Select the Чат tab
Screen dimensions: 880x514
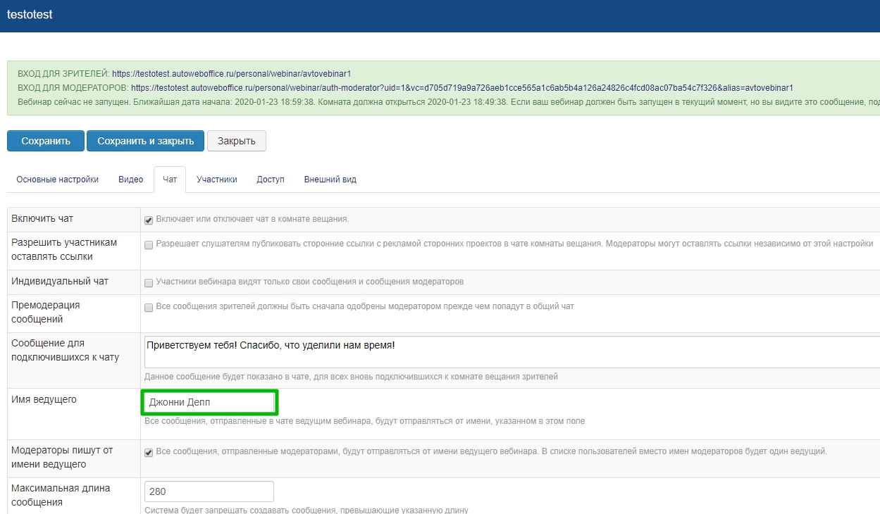click(170, 180)
